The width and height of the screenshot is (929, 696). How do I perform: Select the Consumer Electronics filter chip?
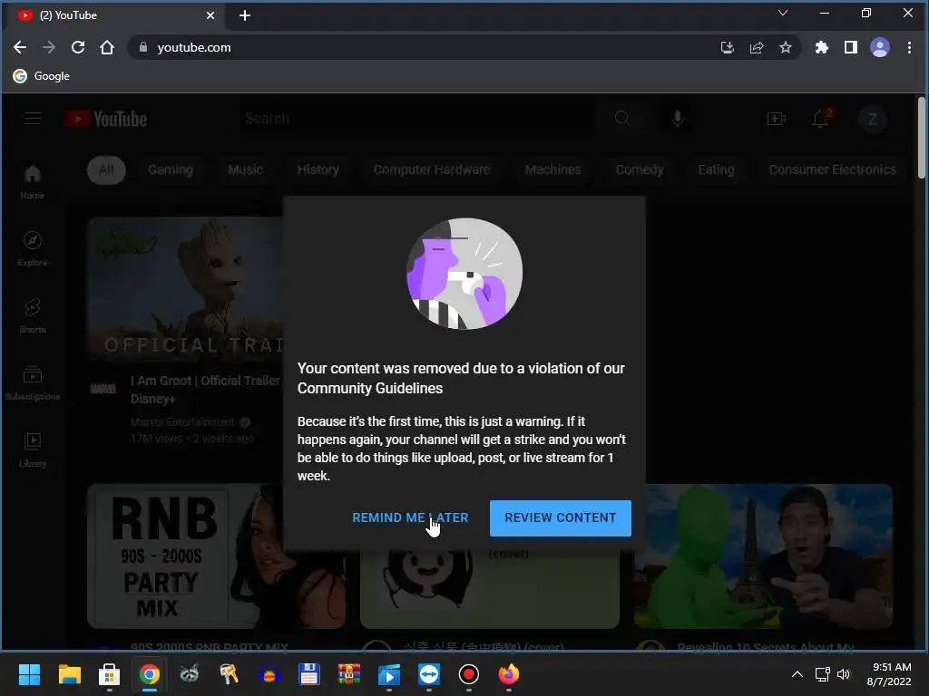point(832,169)
